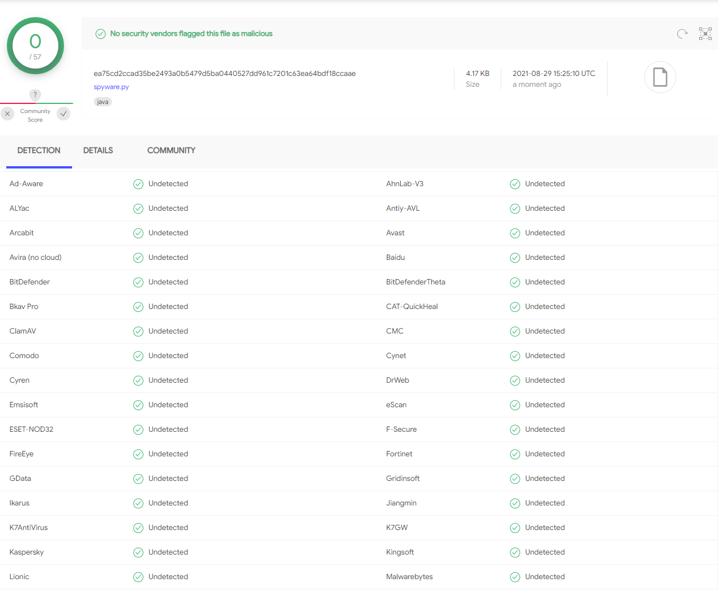
Task: Click green check icon in the banner
Action: click(x=101, y=34)
